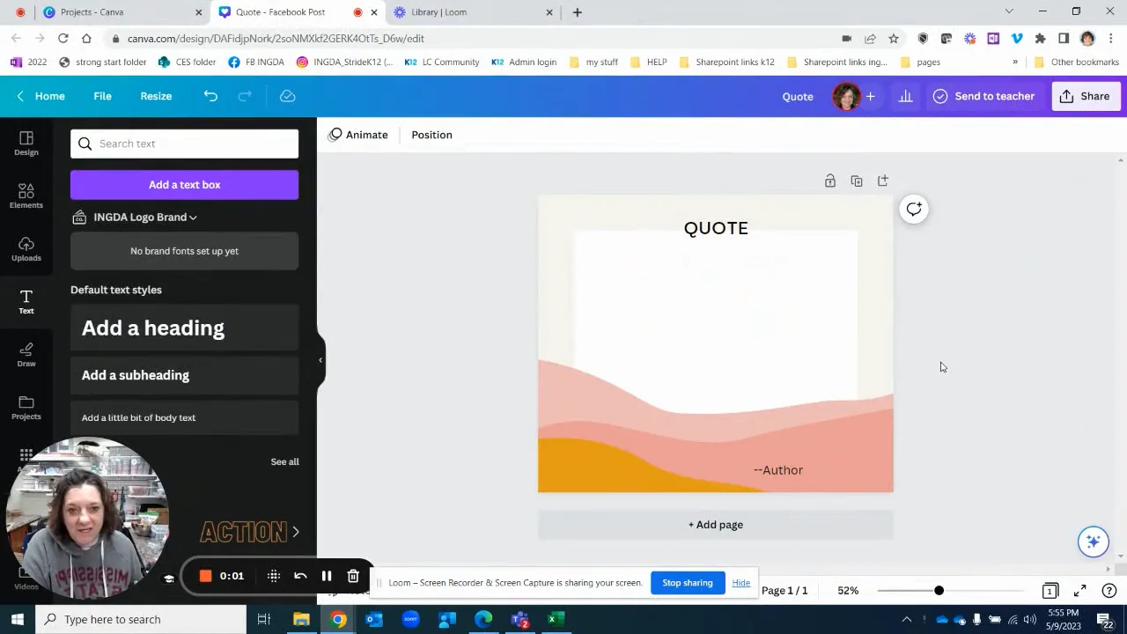Viewport: 1127px width, 634px height.
Task: Add a new page using plus-page icon
Action: coord(882,181)
